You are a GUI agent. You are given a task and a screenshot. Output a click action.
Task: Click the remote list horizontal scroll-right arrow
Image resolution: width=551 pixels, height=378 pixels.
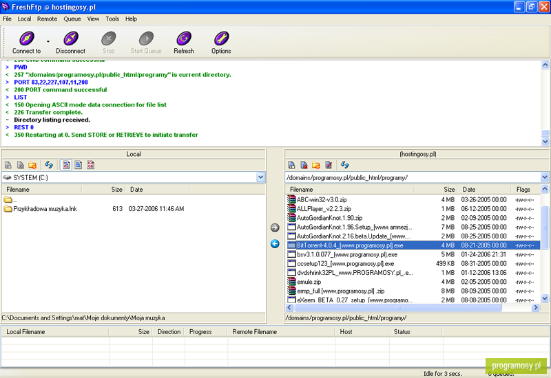[x=535, y=307]
